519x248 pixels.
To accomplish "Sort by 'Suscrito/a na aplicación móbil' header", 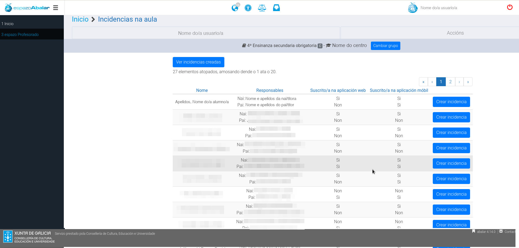I will pos(399,91).
